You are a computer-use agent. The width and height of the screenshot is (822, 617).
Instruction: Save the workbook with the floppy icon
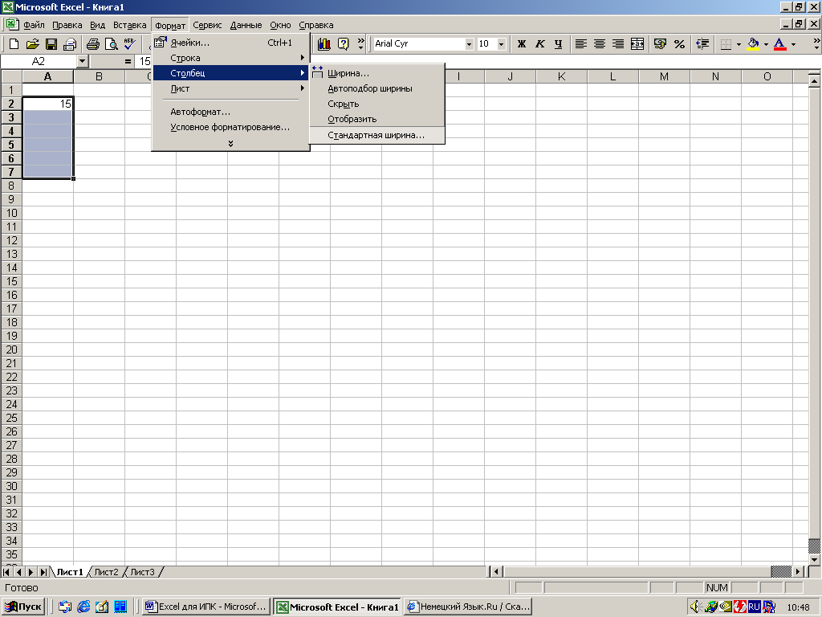(x=51, y=44)
